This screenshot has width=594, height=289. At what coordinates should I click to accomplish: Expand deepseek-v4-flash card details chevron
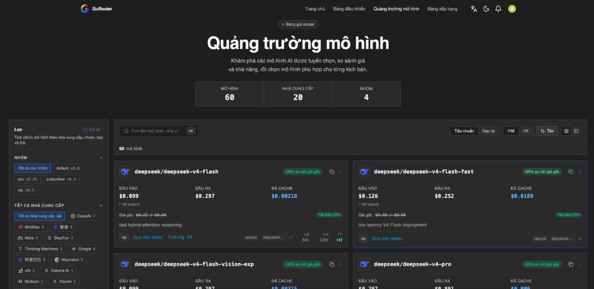pyautogui.click(x=340, y=172)
